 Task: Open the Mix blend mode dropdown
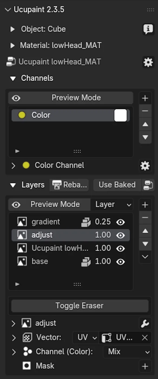(127, 352)
